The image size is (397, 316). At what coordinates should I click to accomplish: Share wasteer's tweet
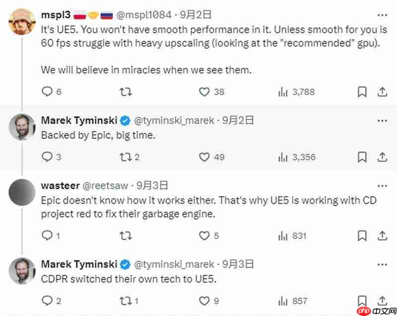pyautogui.click(x=382, y=236)
